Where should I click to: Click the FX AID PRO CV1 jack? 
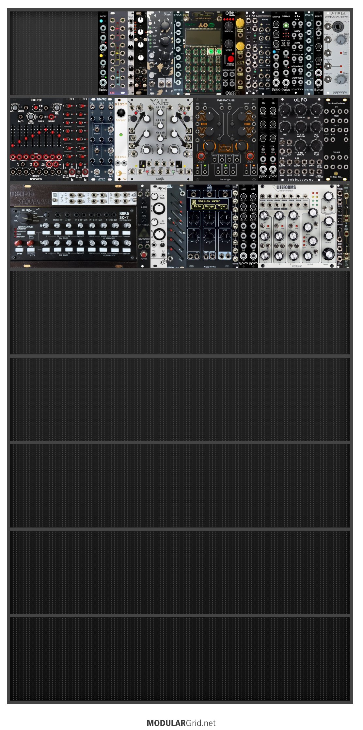(x=194, y=195)
